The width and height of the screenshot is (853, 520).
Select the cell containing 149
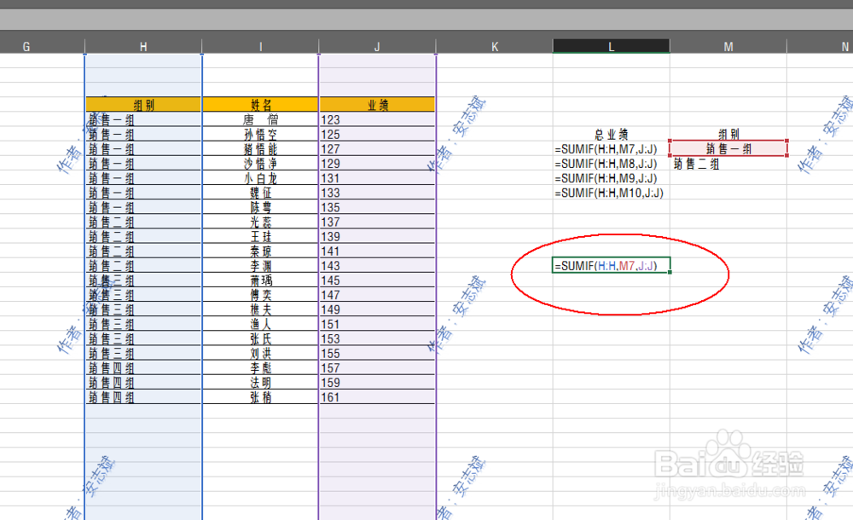point(377,309)
